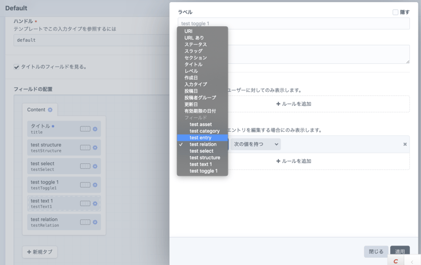The height and width of the screenshot is (265, 421).
Task: Choose ステータス option in dropdown list
Action: (x=195, y=45)
